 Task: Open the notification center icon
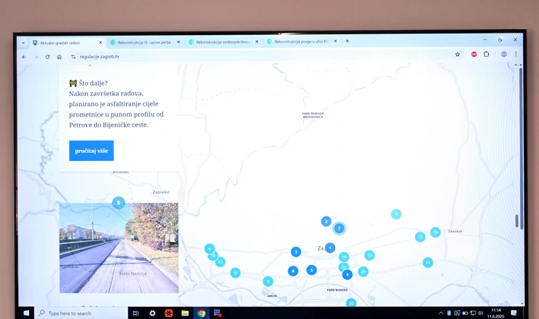click(514, 313)
